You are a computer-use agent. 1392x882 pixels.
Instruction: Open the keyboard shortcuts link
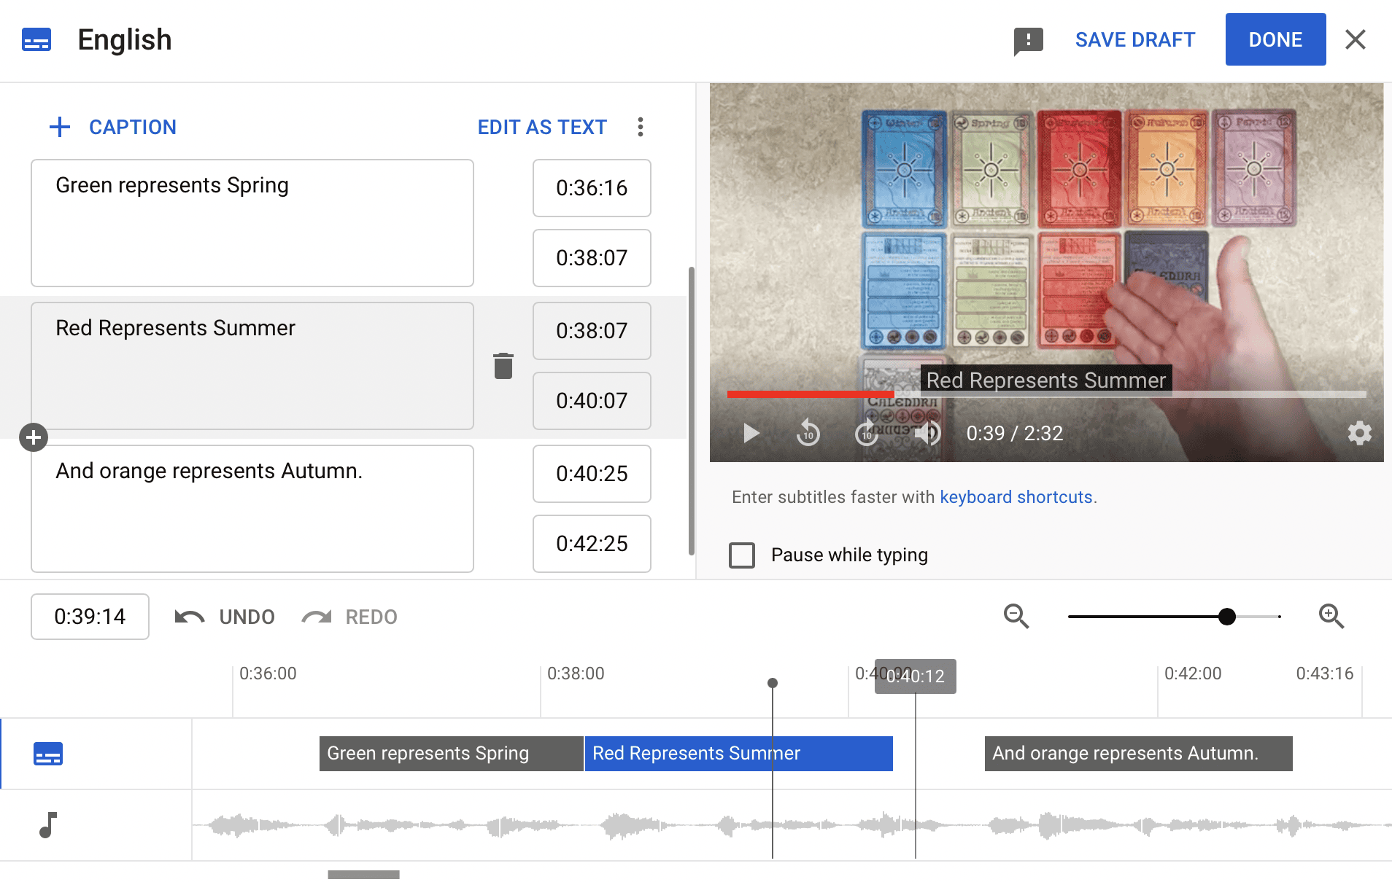point(1016,497)
